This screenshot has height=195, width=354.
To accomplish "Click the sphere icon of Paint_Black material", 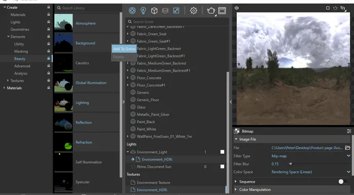I will (133, 122).
